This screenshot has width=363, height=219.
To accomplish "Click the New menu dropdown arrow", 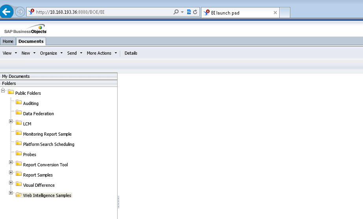I will [34, 53].
